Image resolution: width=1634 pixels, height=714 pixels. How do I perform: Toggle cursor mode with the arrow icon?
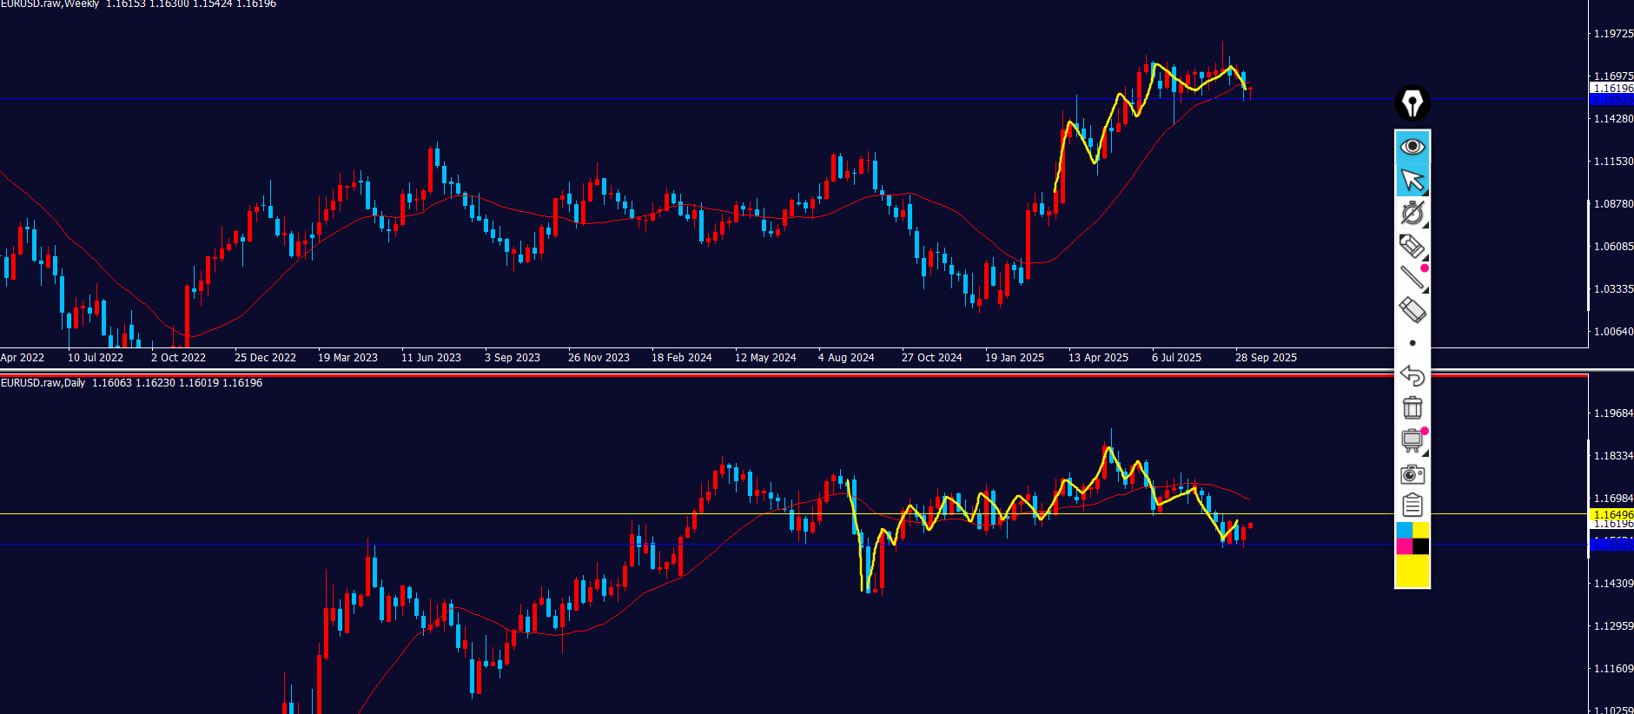(1412, 180)
